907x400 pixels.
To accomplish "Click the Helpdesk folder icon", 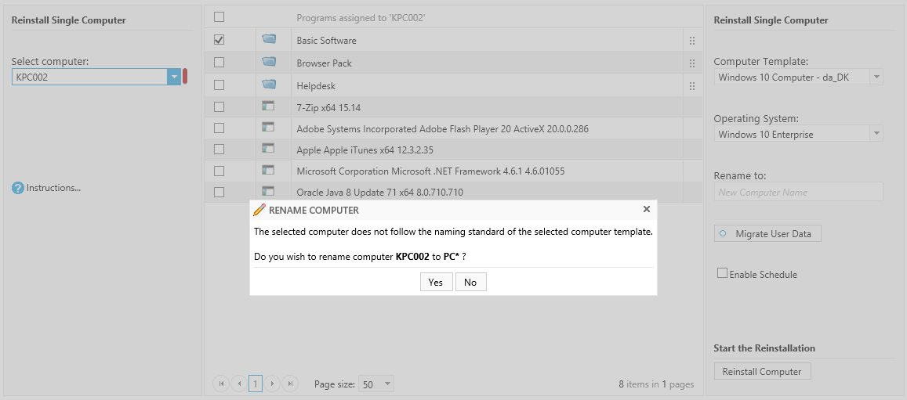I will pyautogui.click(x=269, y=85).
